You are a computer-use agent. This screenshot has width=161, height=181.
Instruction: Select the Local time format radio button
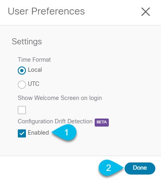(x=22, y=71)
